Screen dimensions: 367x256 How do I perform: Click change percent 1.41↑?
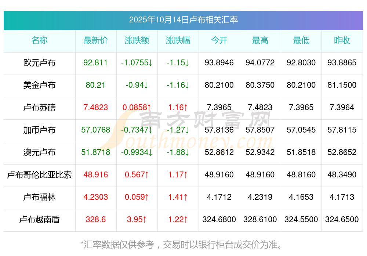178,197
